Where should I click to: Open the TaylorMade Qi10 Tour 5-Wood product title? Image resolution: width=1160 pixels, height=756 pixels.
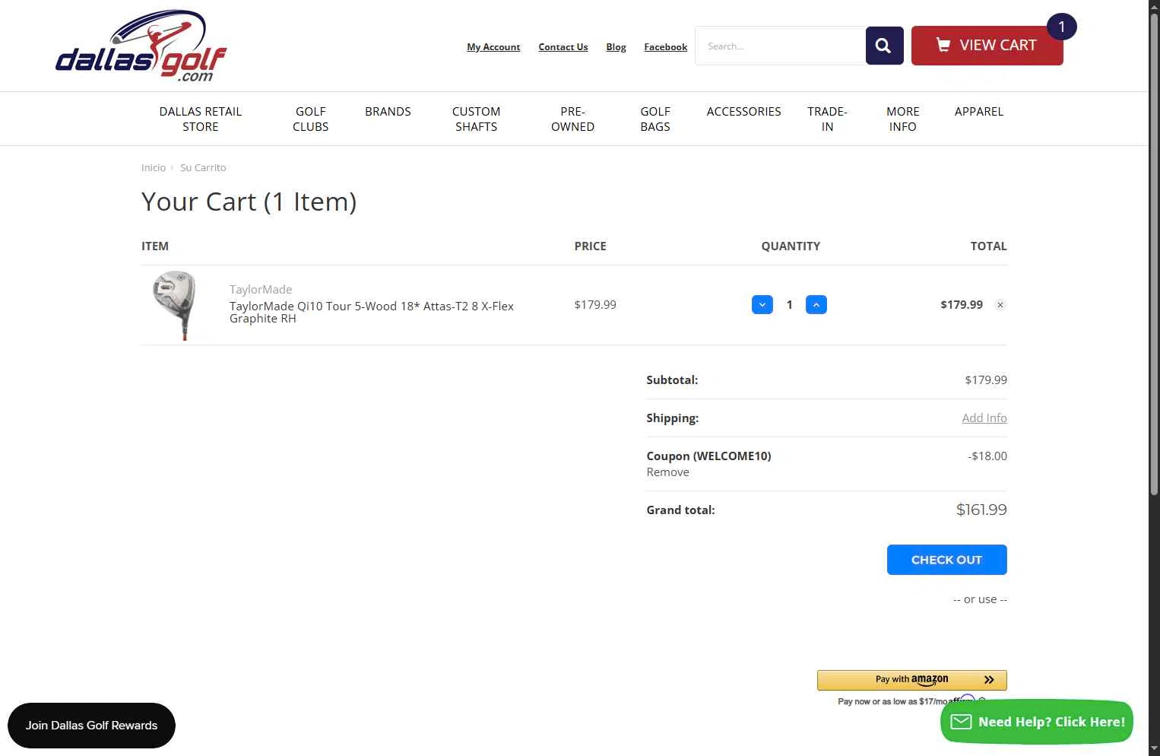point(372,312)
